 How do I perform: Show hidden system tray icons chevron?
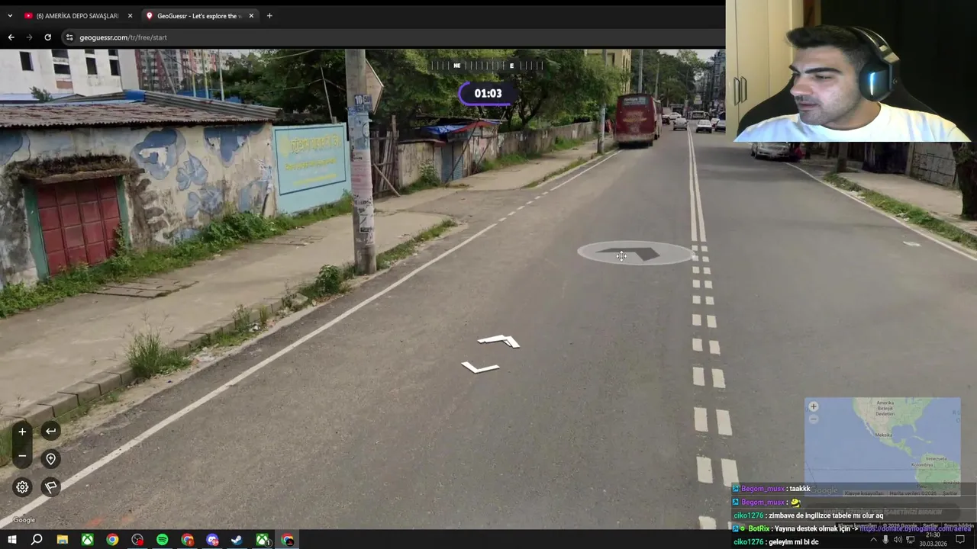[873, 540]
